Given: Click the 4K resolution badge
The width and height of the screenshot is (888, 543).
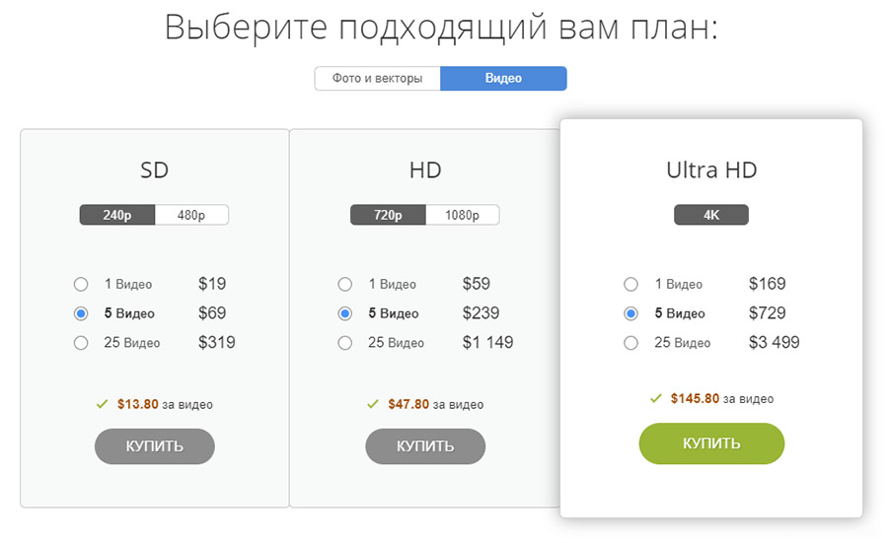Looking at the screenshot, I should (x=711, y=215).
